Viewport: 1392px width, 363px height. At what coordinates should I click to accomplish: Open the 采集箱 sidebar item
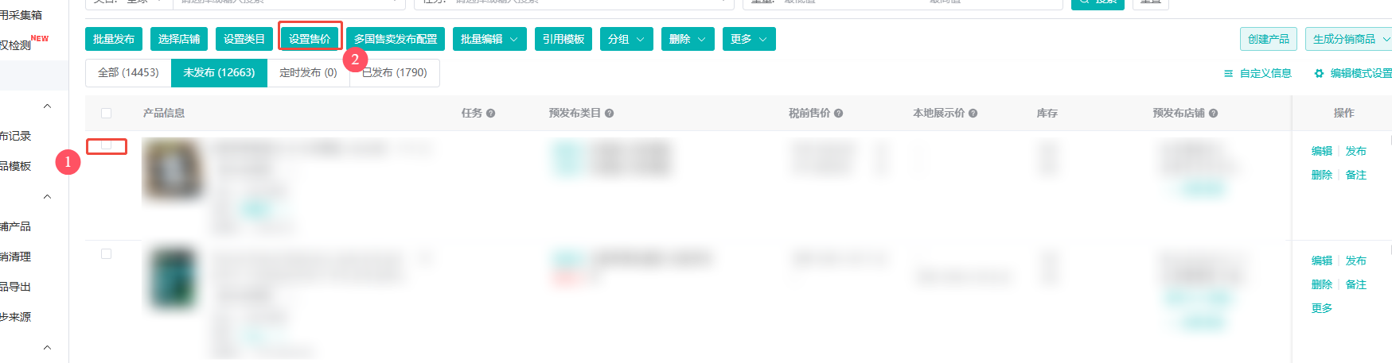coord(21,15)
